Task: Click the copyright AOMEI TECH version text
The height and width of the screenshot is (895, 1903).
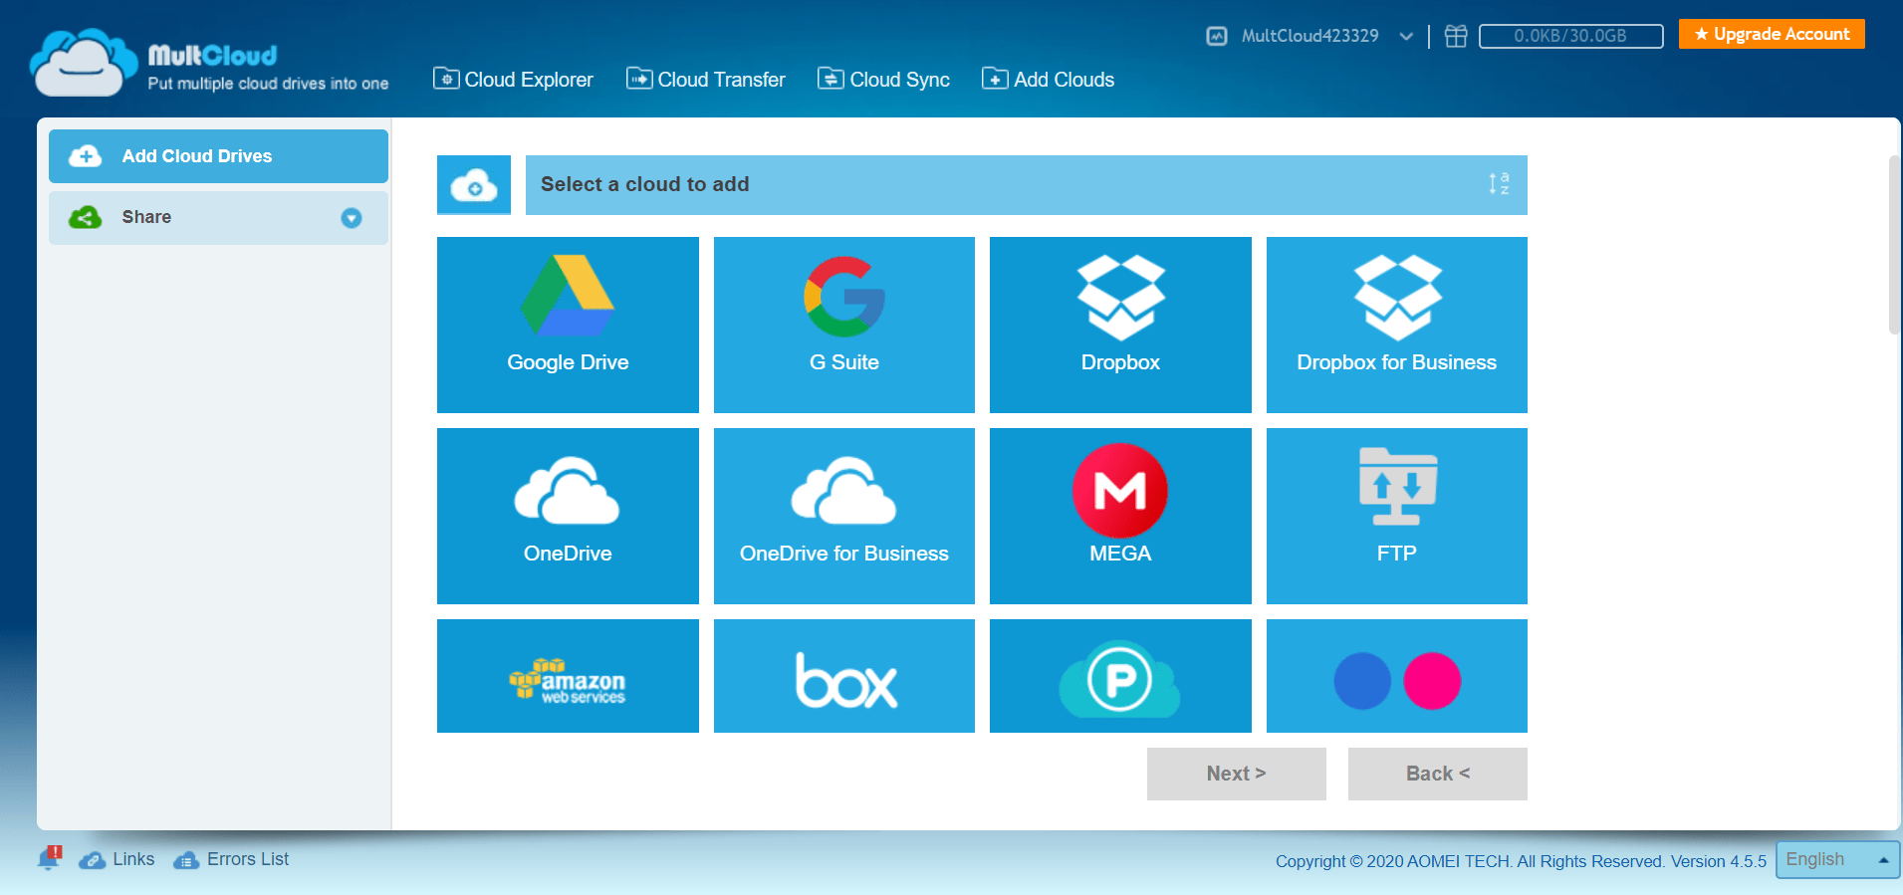Action: [x=1521, y=861]
